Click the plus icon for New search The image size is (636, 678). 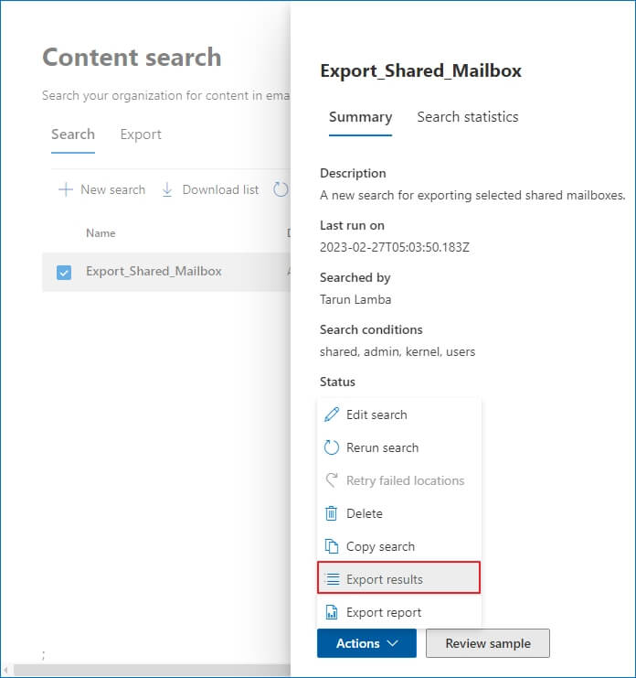[x=65, y=189]
